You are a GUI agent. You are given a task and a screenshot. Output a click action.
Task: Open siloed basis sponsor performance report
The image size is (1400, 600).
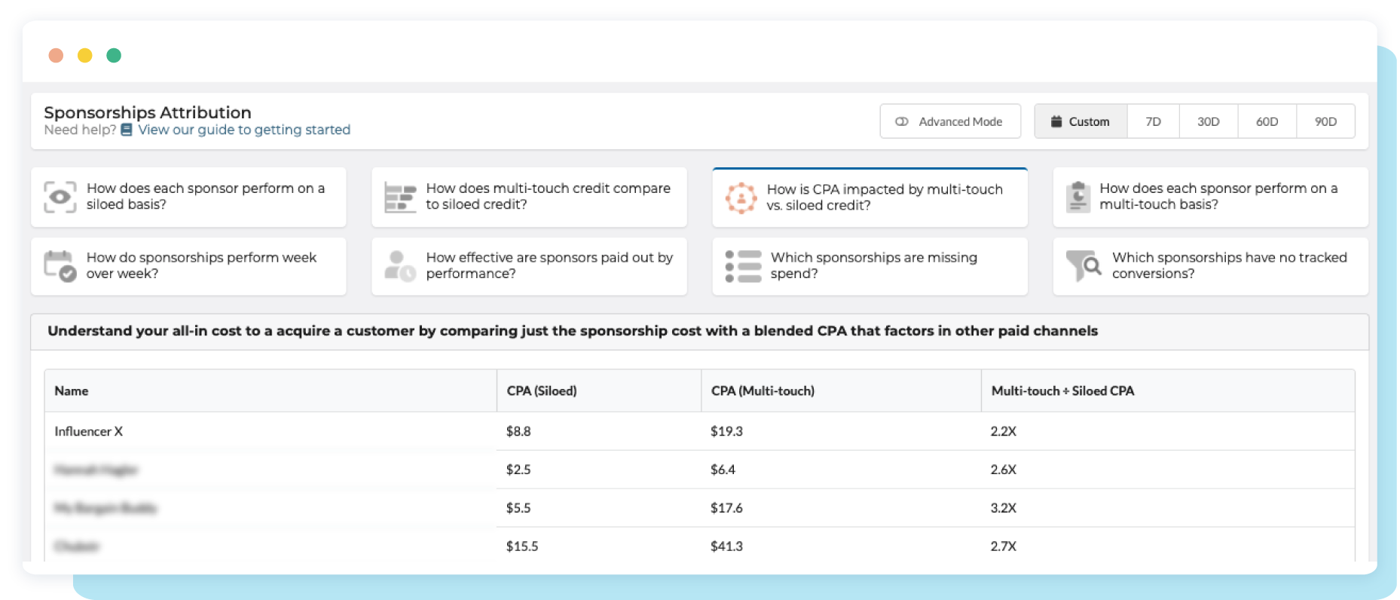tap(188, 197)
